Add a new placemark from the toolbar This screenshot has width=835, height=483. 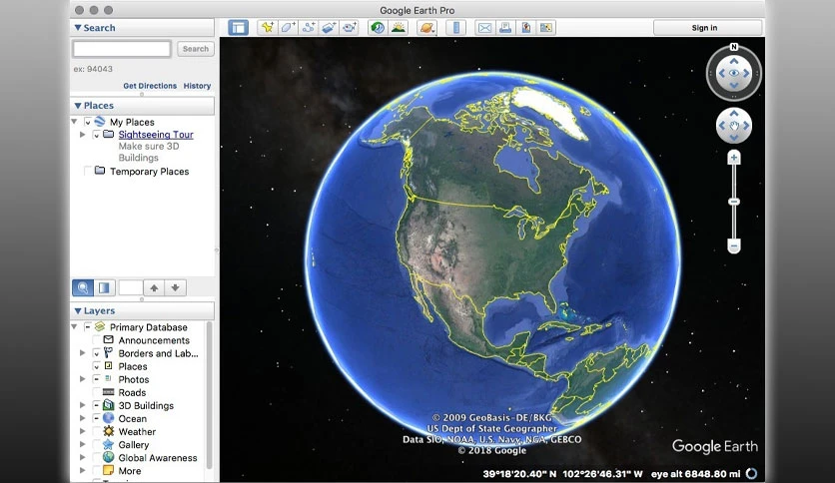tap(268, 28)
